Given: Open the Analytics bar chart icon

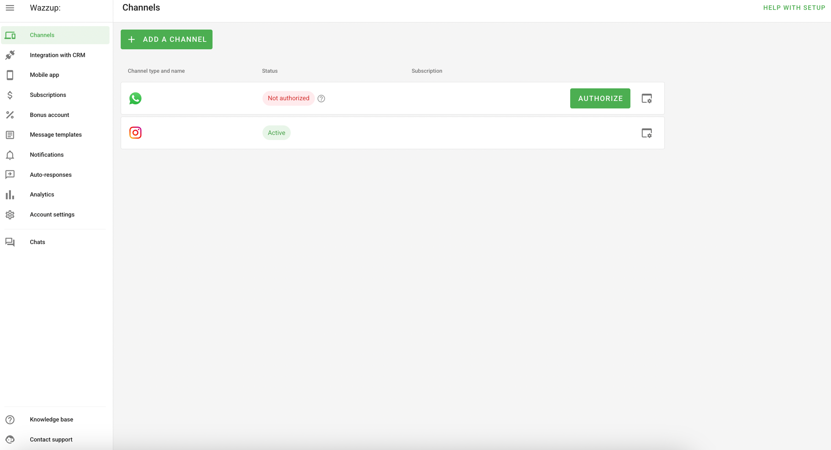Looking at the screenshot, I should pyautogui.click(x=10, y=194).
